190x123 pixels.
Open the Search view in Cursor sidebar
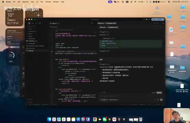[32, 23]
